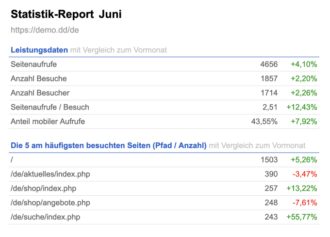Select the Leistungsdaten section title
Viewport: 330px width, 237px height.
coord(39,50)
